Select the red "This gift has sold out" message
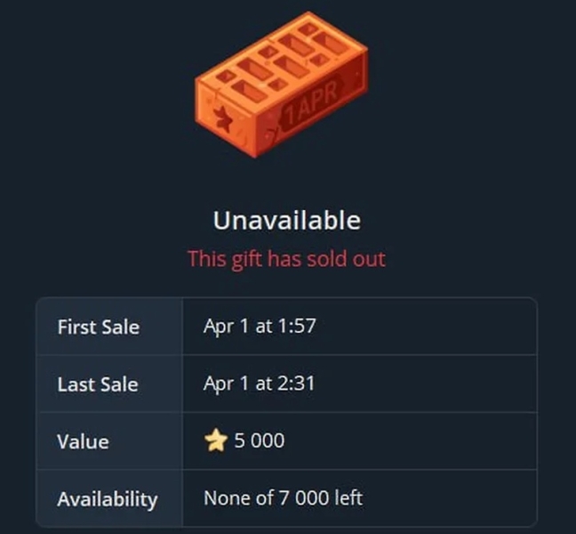This screenshot has height=534, width=576. coord(286,259)
